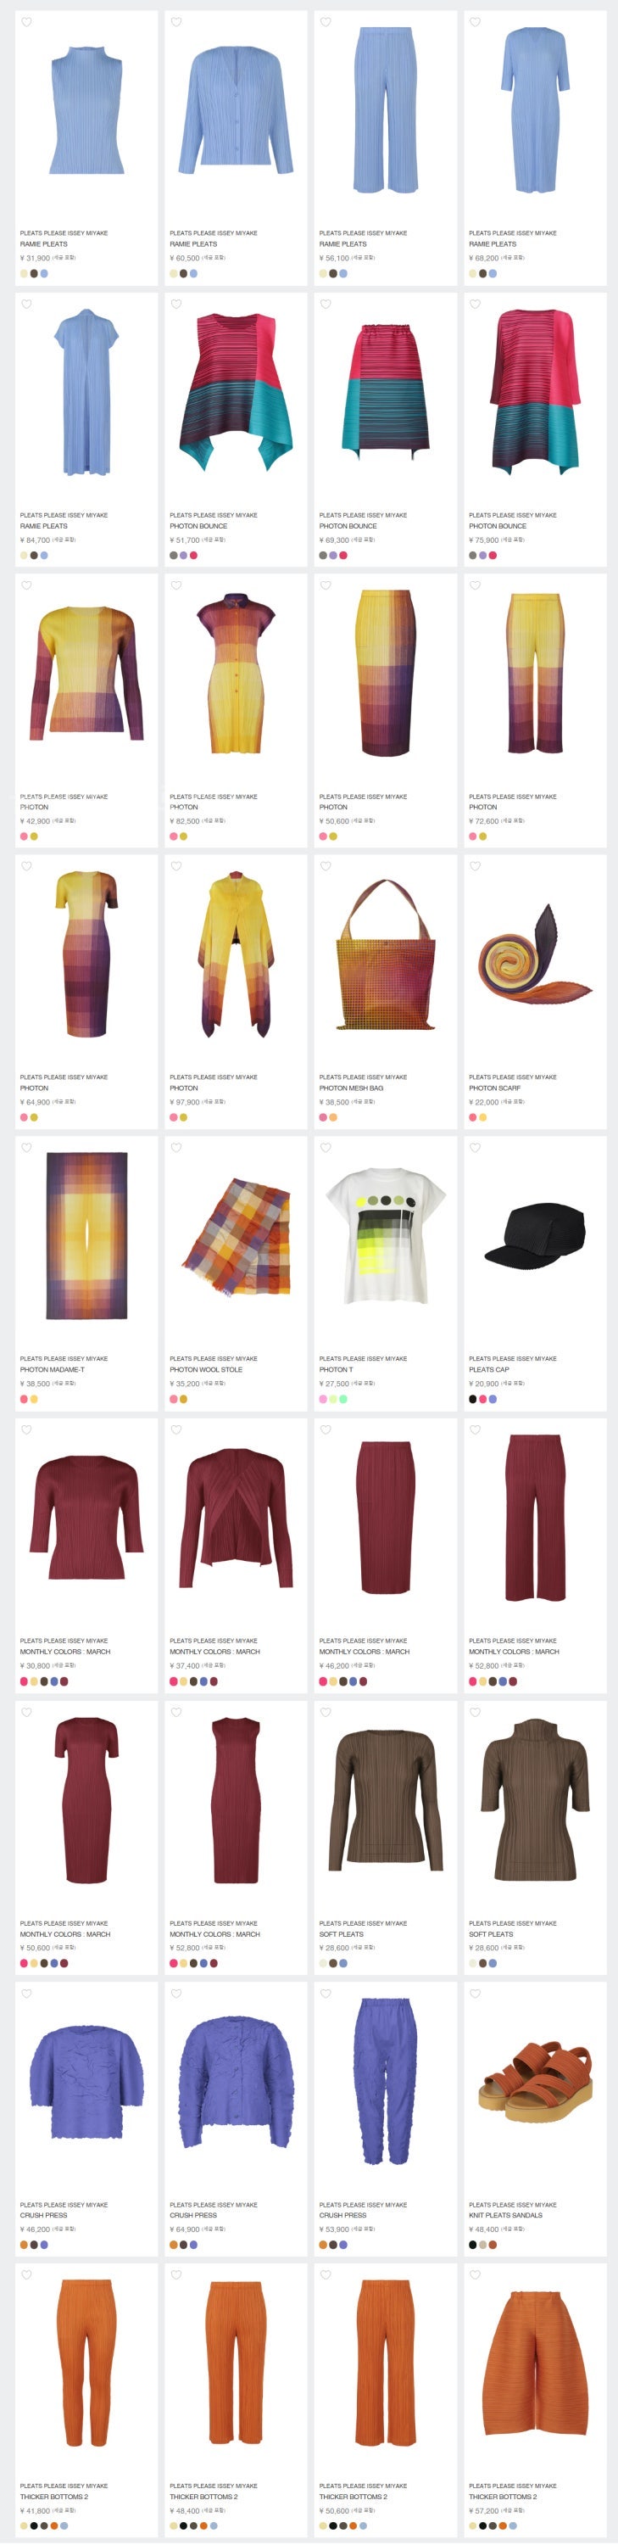
Task: Favorite the Knit Pleats Sandals with heart
Action: click(x=475, y=1994)
